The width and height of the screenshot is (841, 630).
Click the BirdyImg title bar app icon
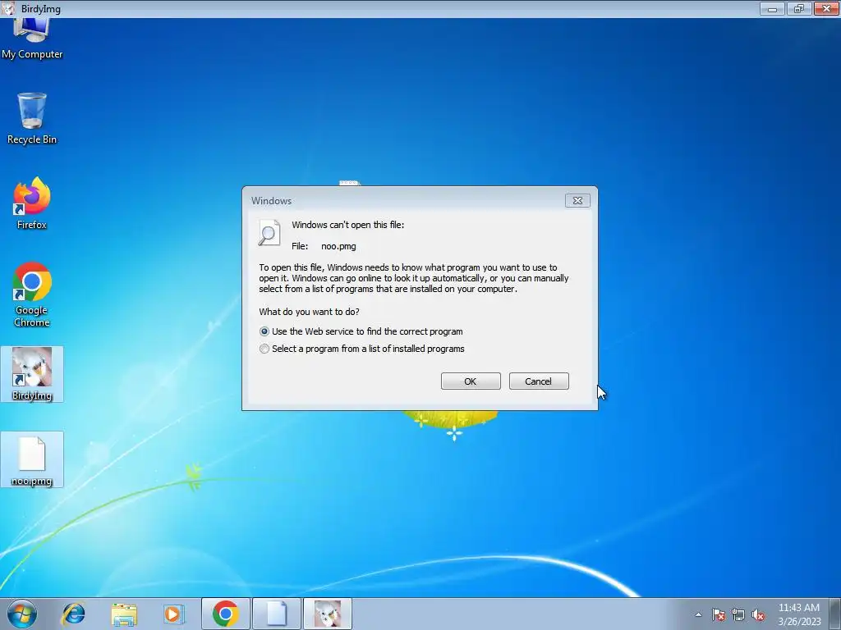pyautogui.click(x=8, y=8)
